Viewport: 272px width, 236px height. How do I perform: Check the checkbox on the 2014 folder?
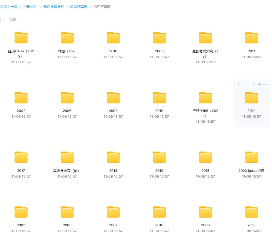pos(237,84)
